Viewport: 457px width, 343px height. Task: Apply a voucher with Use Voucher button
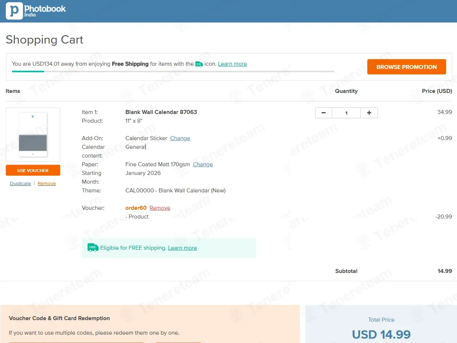[33, 170]
